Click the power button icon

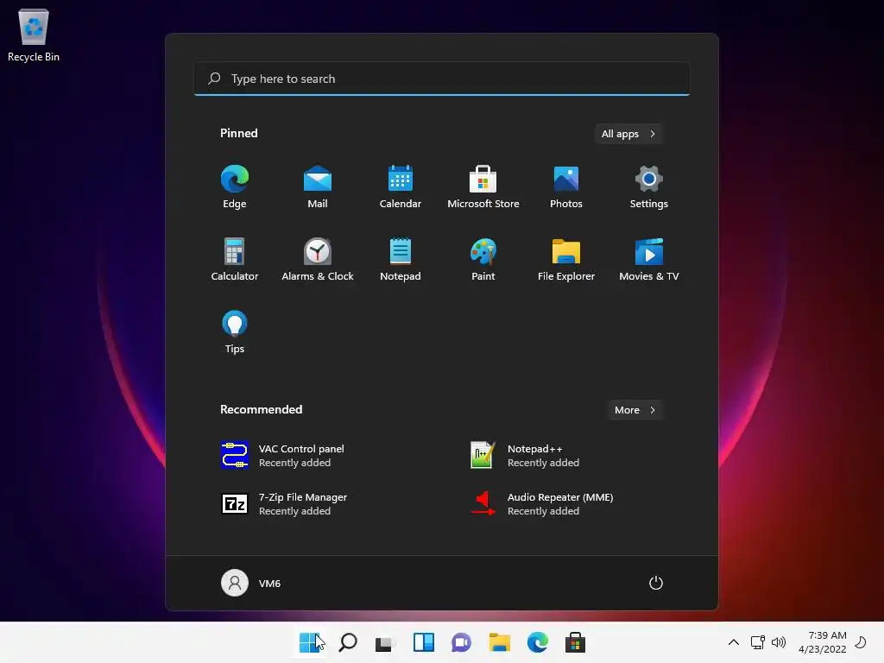click(656, 583)
